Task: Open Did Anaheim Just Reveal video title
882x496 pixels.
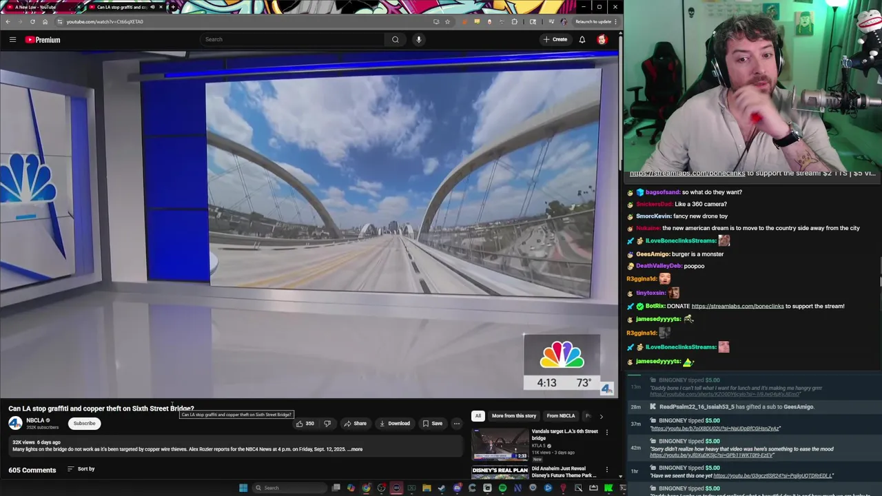Action: (564, 472)
